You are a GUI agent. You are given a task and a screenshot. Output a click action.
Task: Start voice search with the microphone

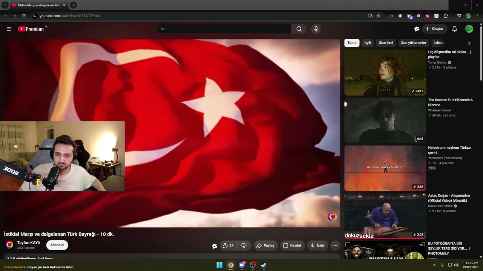click(x=316, y=29)
